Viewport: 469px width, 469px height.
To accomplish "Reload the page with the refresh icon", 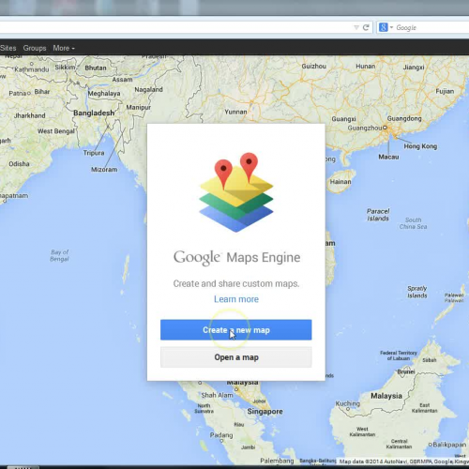I will click(x=366, y=27).
